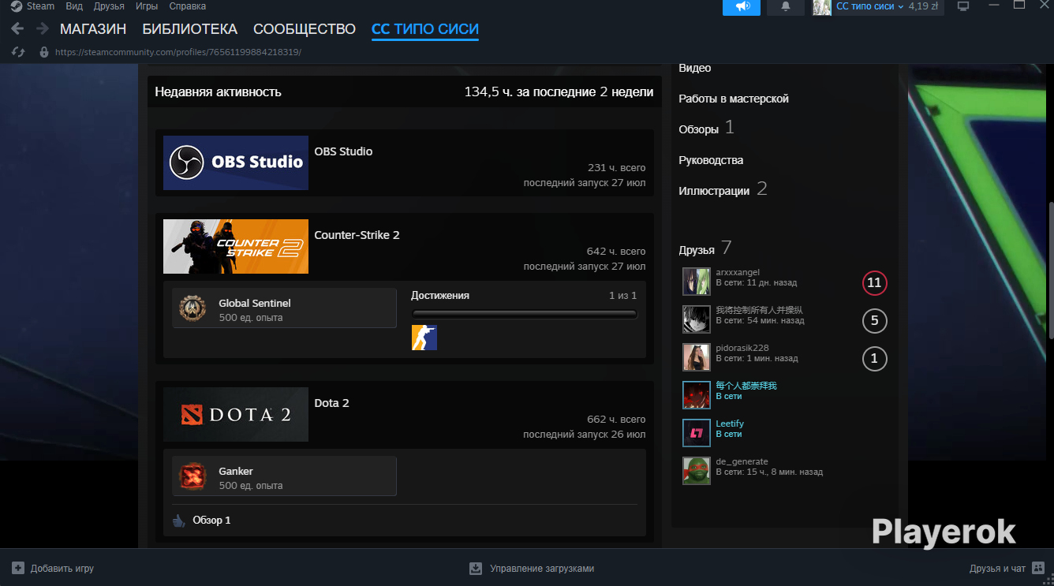Open the Достижения link for Counter-Strike 2
The height and width of the screenshot is (586, 1054).
(x=440, y=296)
